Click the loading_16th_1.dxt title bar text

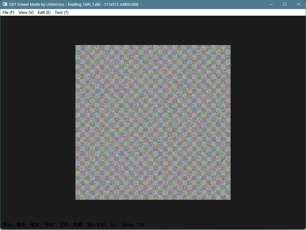[84, 4]
